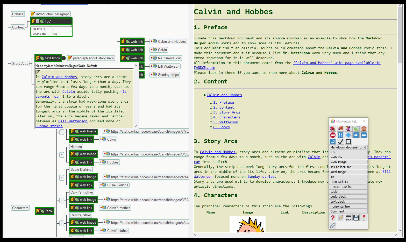Click the black checkmark icon in Markdown helper
The image size is (406, 242).
coord(340,141)
